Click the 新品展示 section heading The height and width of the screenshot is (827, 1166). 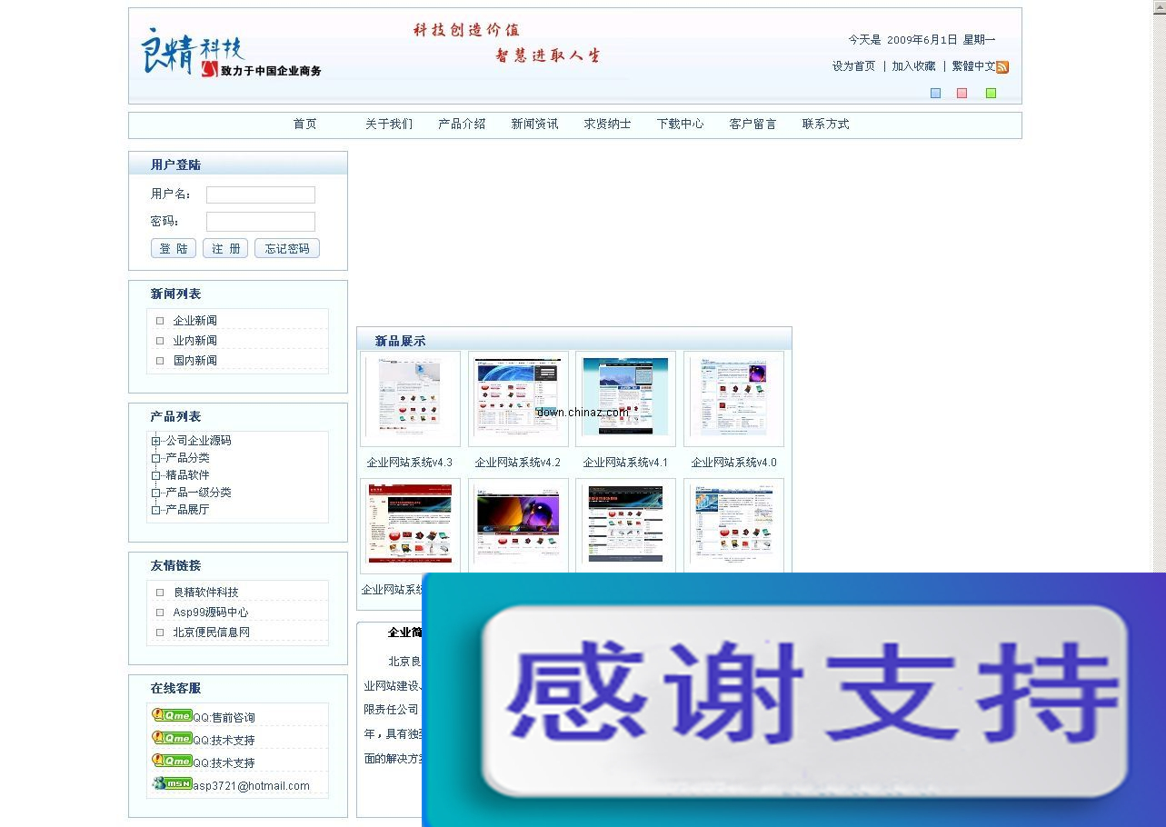[400, 341]
